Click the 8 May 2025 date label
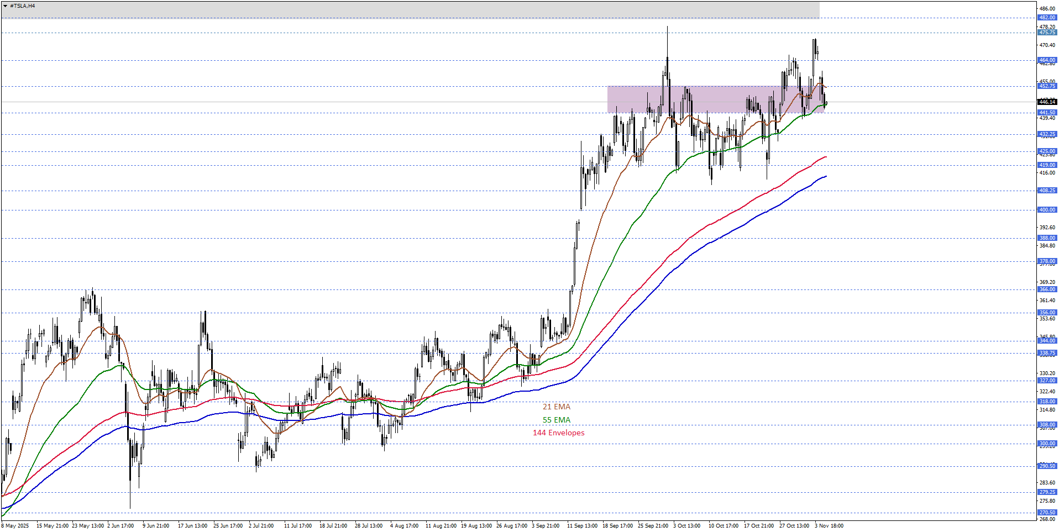 pos(15,526)
